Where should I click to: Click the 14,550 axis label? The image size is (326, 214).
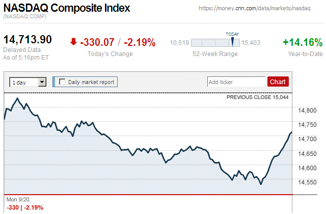(306, 182)
